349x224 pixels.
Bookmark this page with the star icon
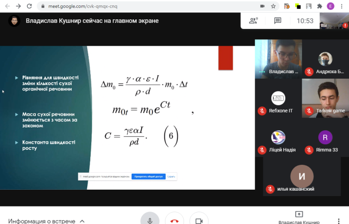point(273,6)
